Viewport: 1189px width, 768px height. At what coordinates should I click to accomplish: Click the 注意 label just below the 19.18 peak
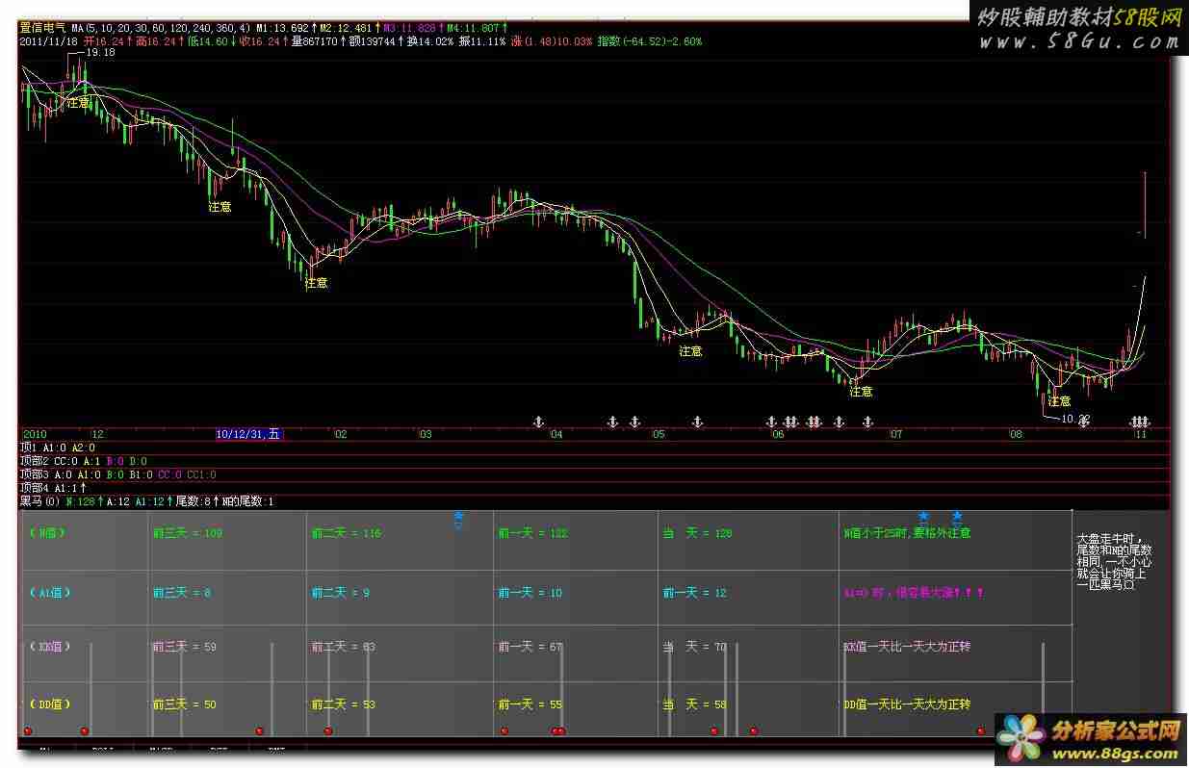point(78,101)
